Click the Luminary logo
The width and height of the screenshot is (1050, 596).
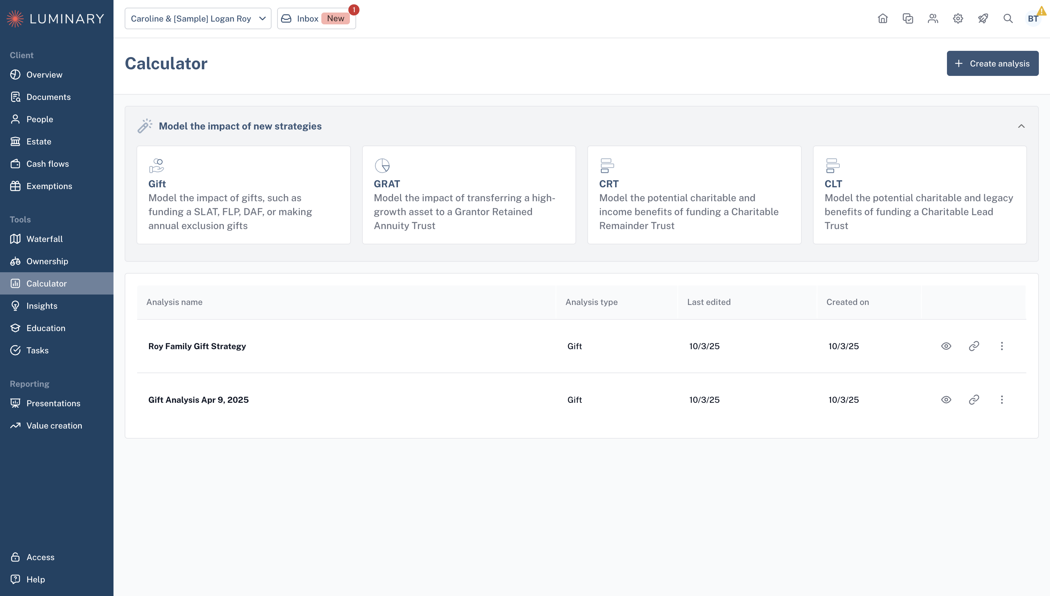pyautogui.click(x=56, y=18)
